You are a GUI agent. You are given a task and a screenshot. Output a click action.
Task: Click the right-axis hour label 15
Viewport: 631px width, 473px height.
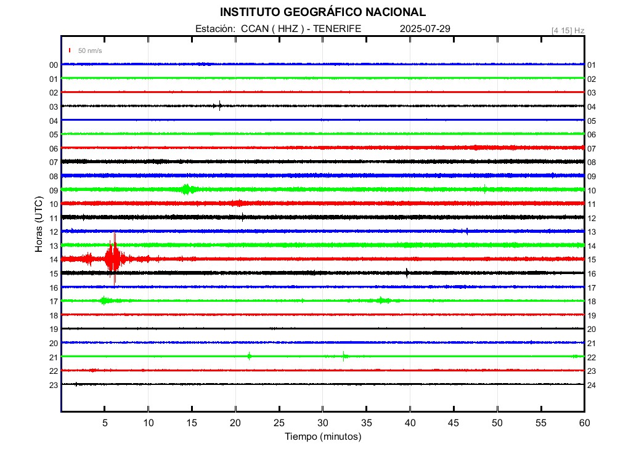coord(592,260)
